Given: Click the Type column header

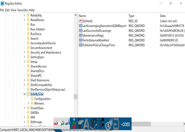Looking at the screenshot, I should point(132,16).
